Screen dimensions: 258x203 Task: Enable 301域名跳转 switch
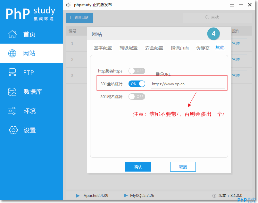[x=137, y=97]
